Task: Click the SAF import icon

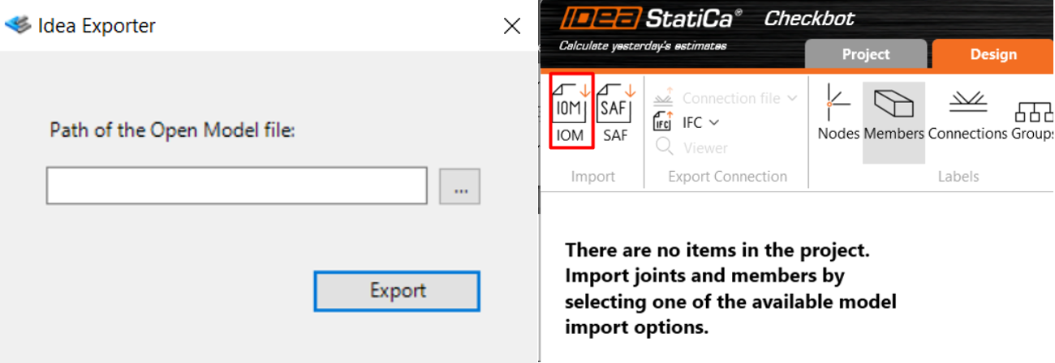Action: coord(615,100)
